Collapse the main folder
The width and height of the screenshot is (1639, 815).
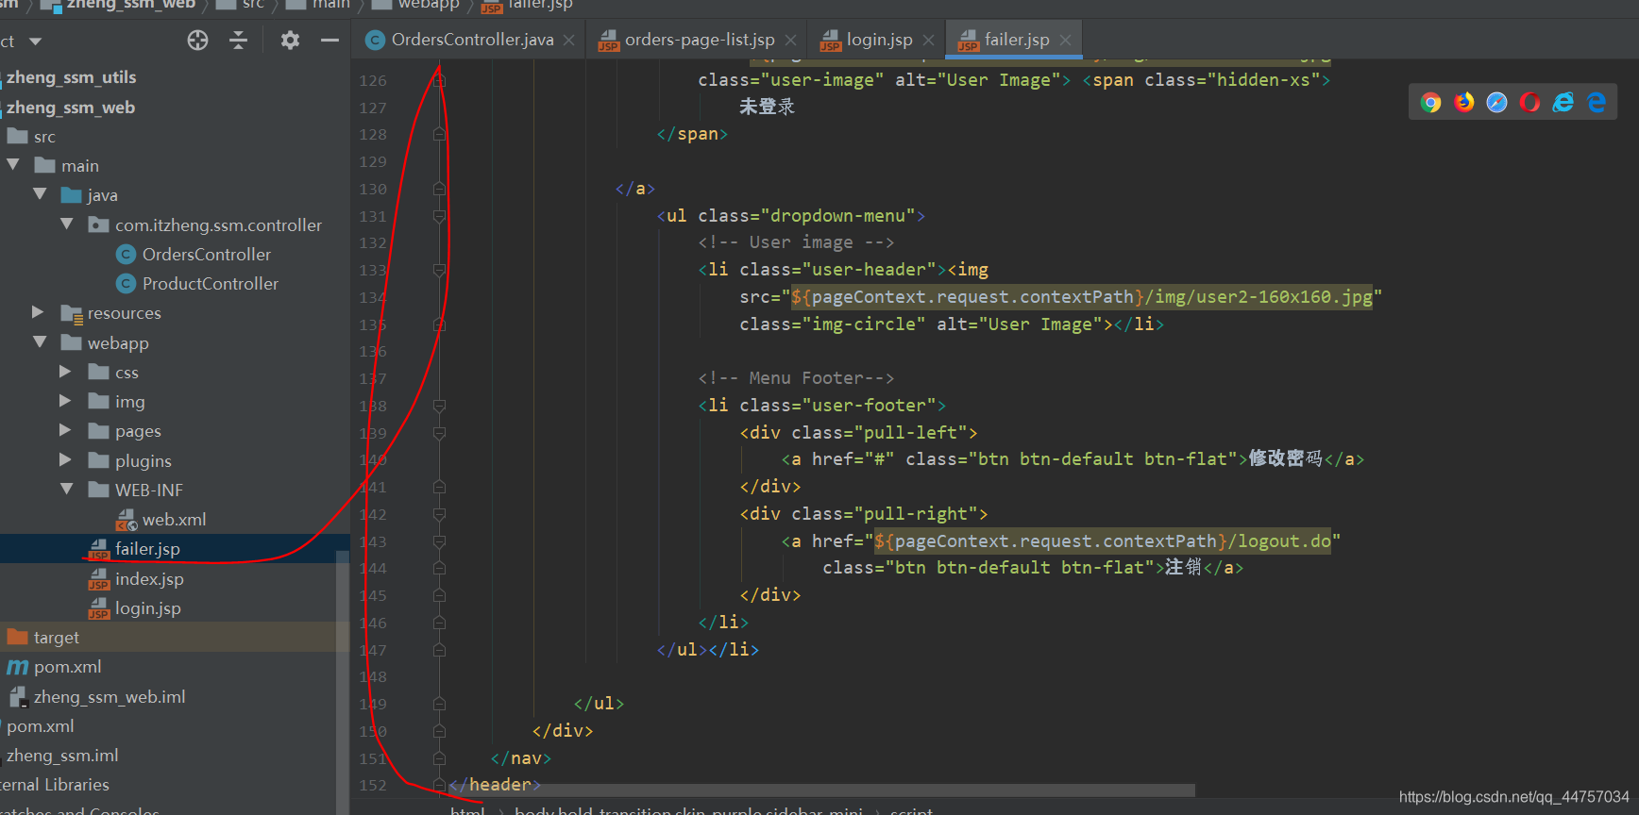[13, 165]
